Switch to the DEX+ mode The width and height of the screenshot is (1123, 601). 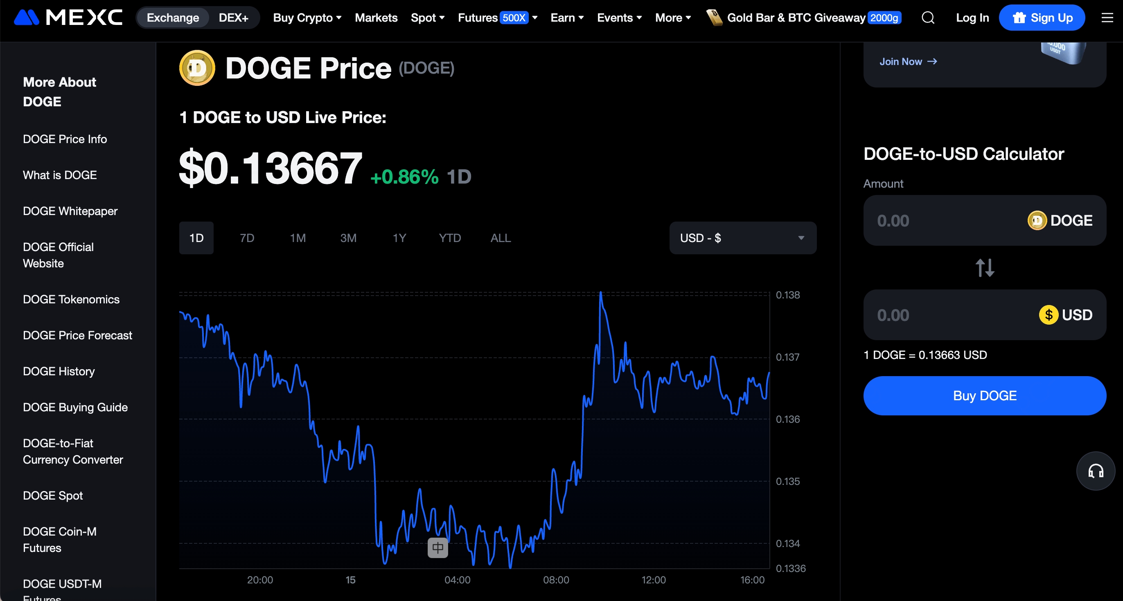pos(233,18)
